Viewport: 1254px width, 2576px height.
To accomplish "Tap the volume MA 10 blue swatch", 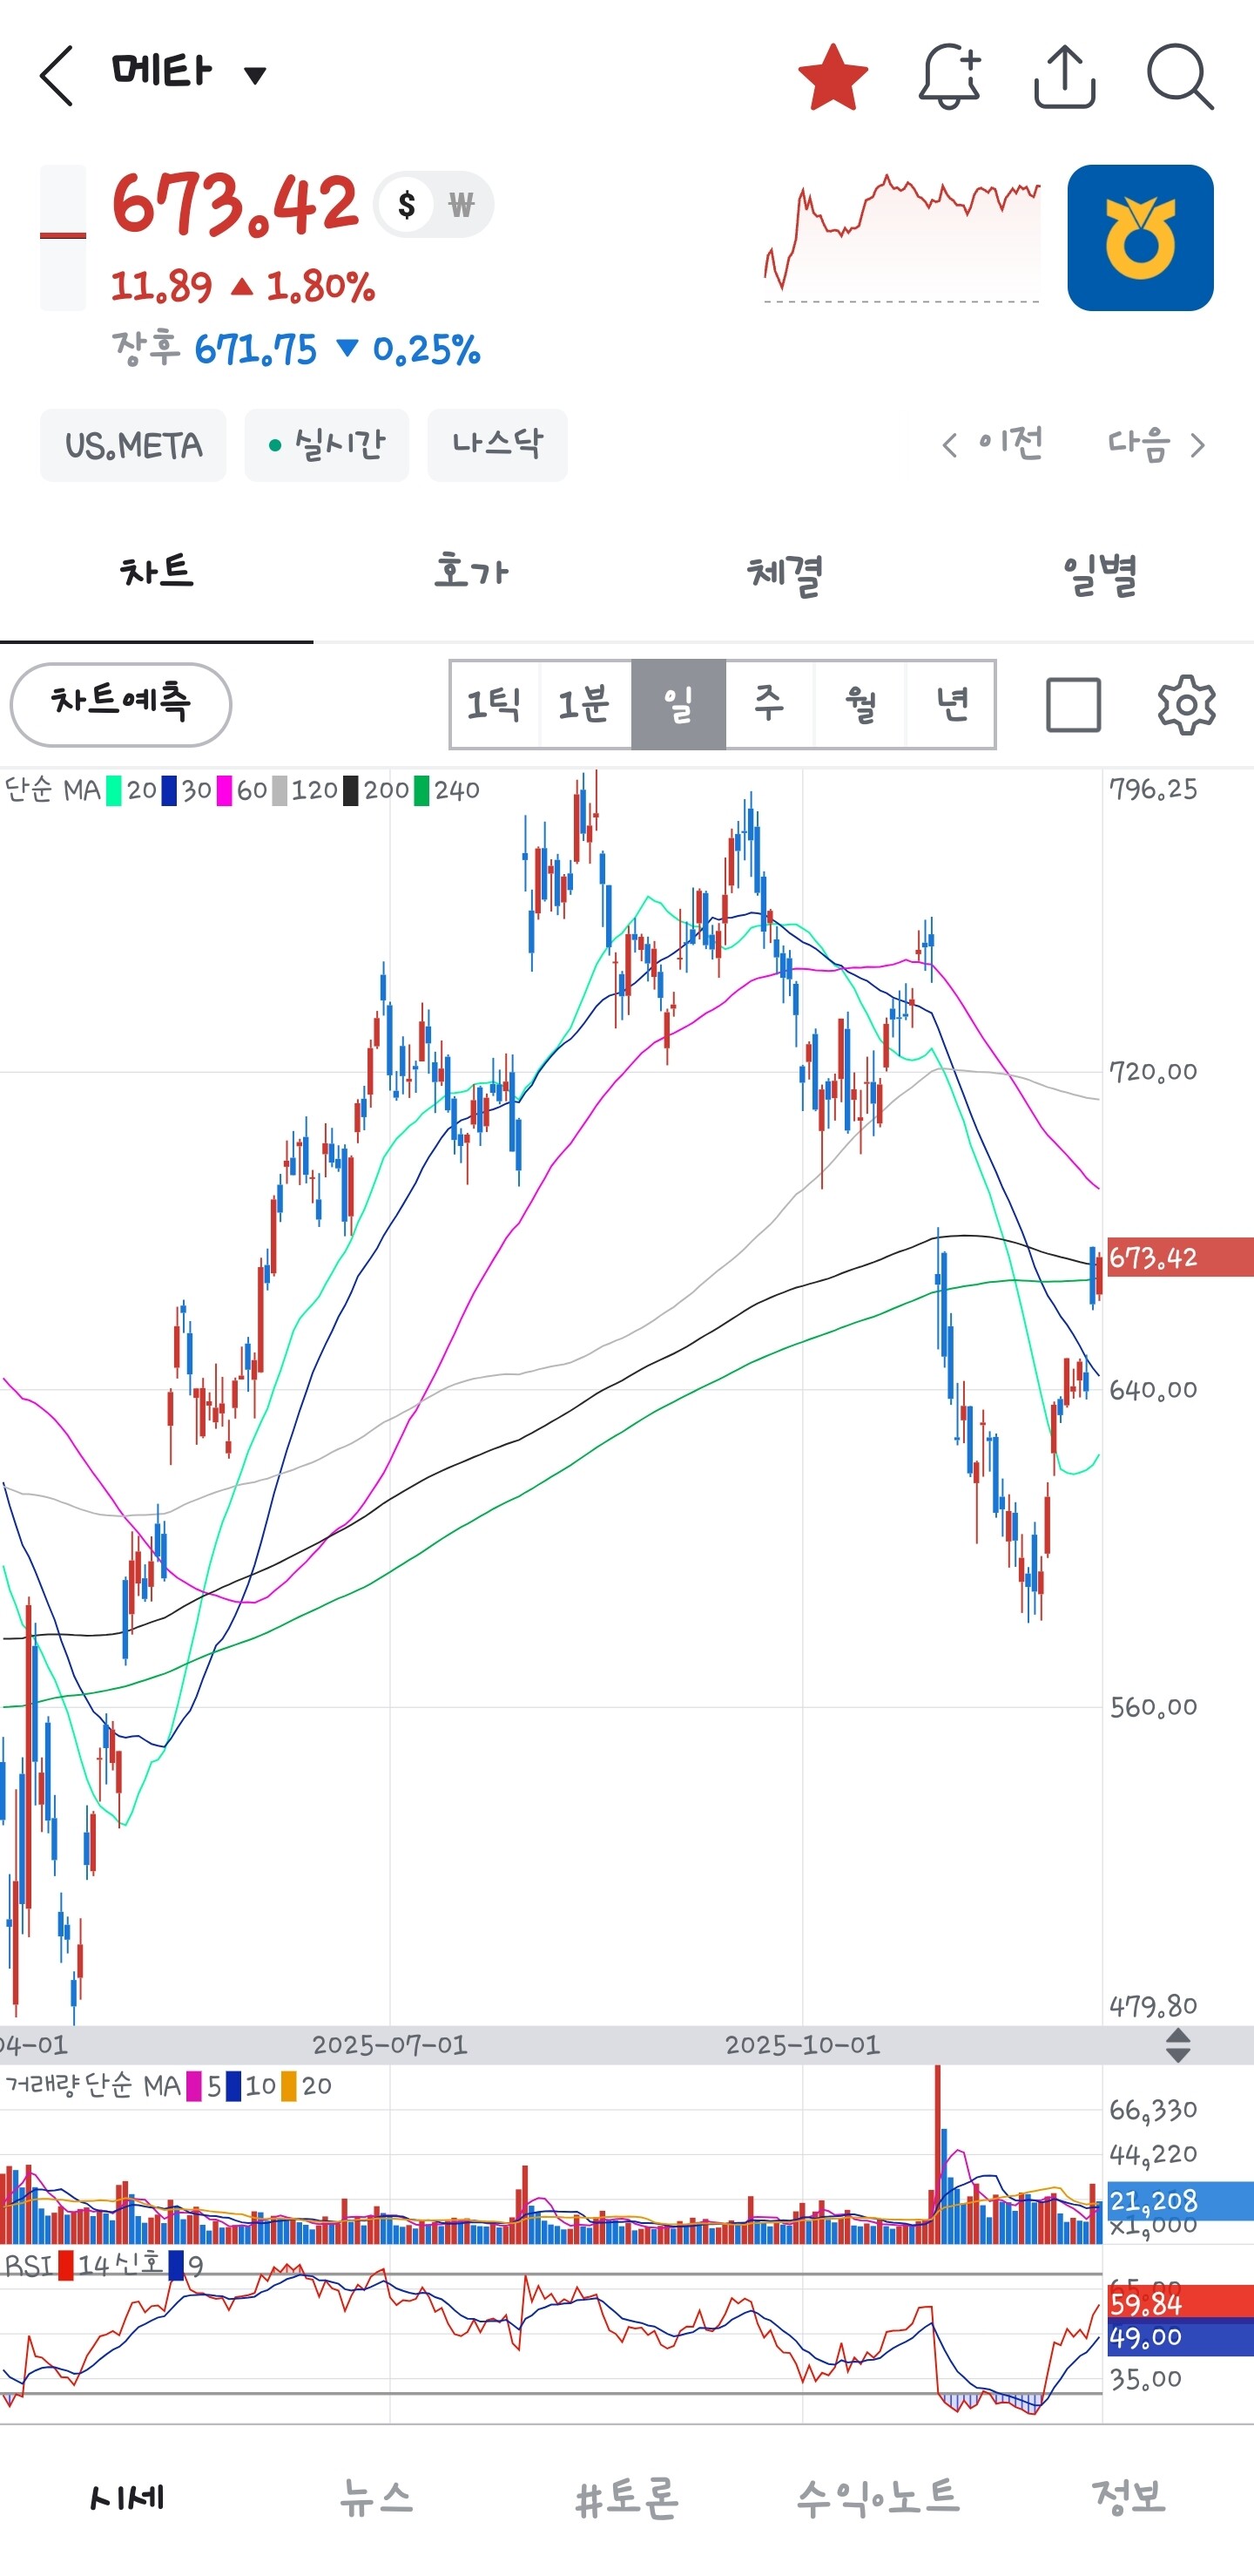I will coord(233,2087).
